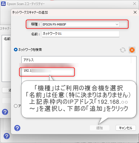Close the ネットワークスキャナーの追加 dialog
139x143 pixels.
[135, 12]
